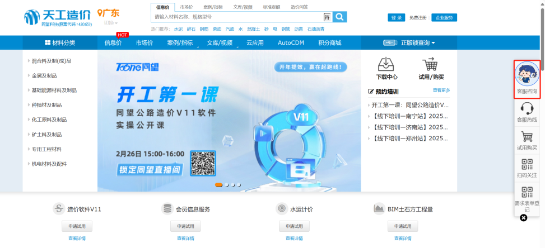The width and height of the screenshot is (545, 248).
Task: Click the orange location pin for 广东
Action: click(x=100, y=13)
